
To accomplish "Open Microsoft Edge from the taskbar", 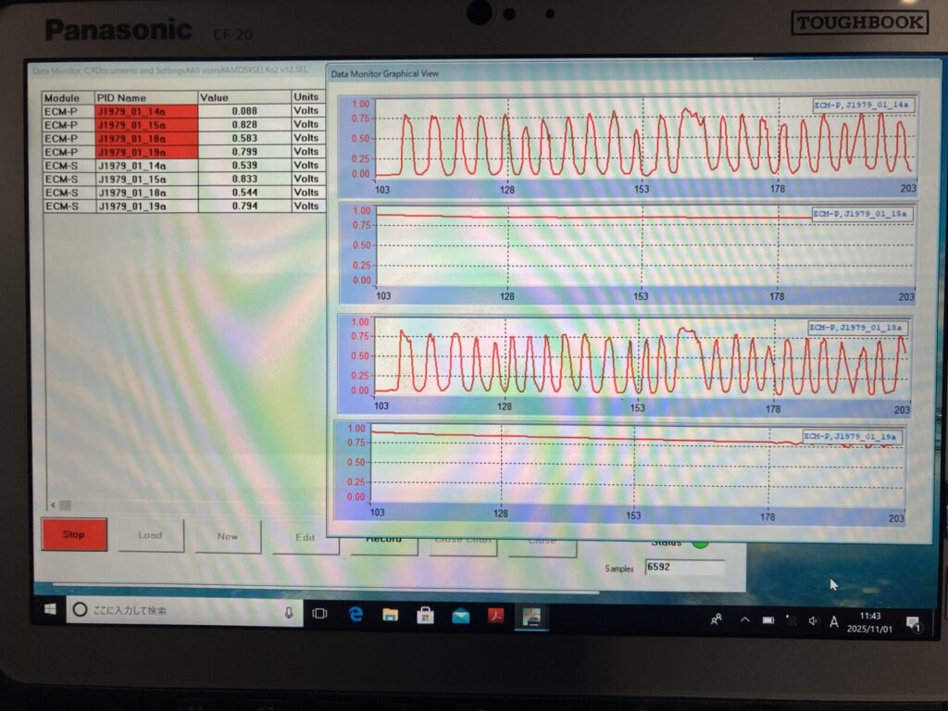I will tap(355, 614).
